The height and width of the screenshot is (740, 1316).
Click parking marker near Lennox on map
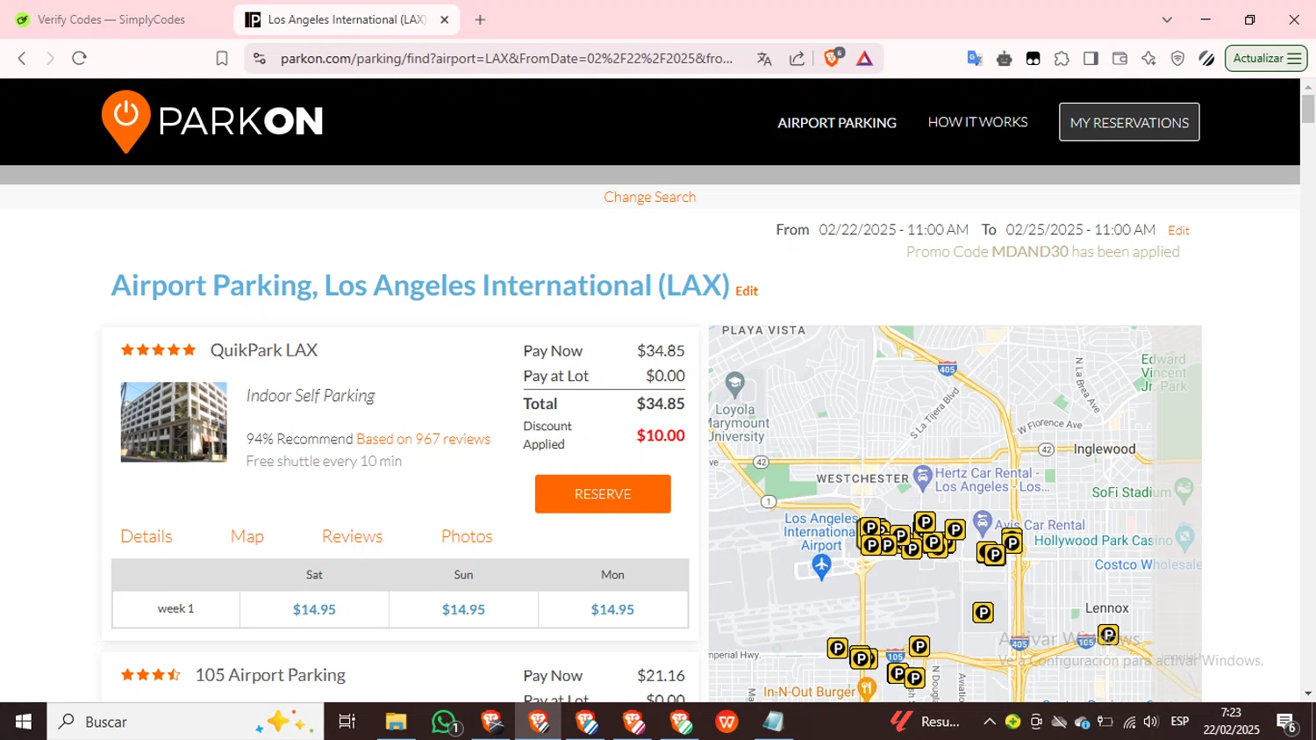click(x=1108, y=635)
